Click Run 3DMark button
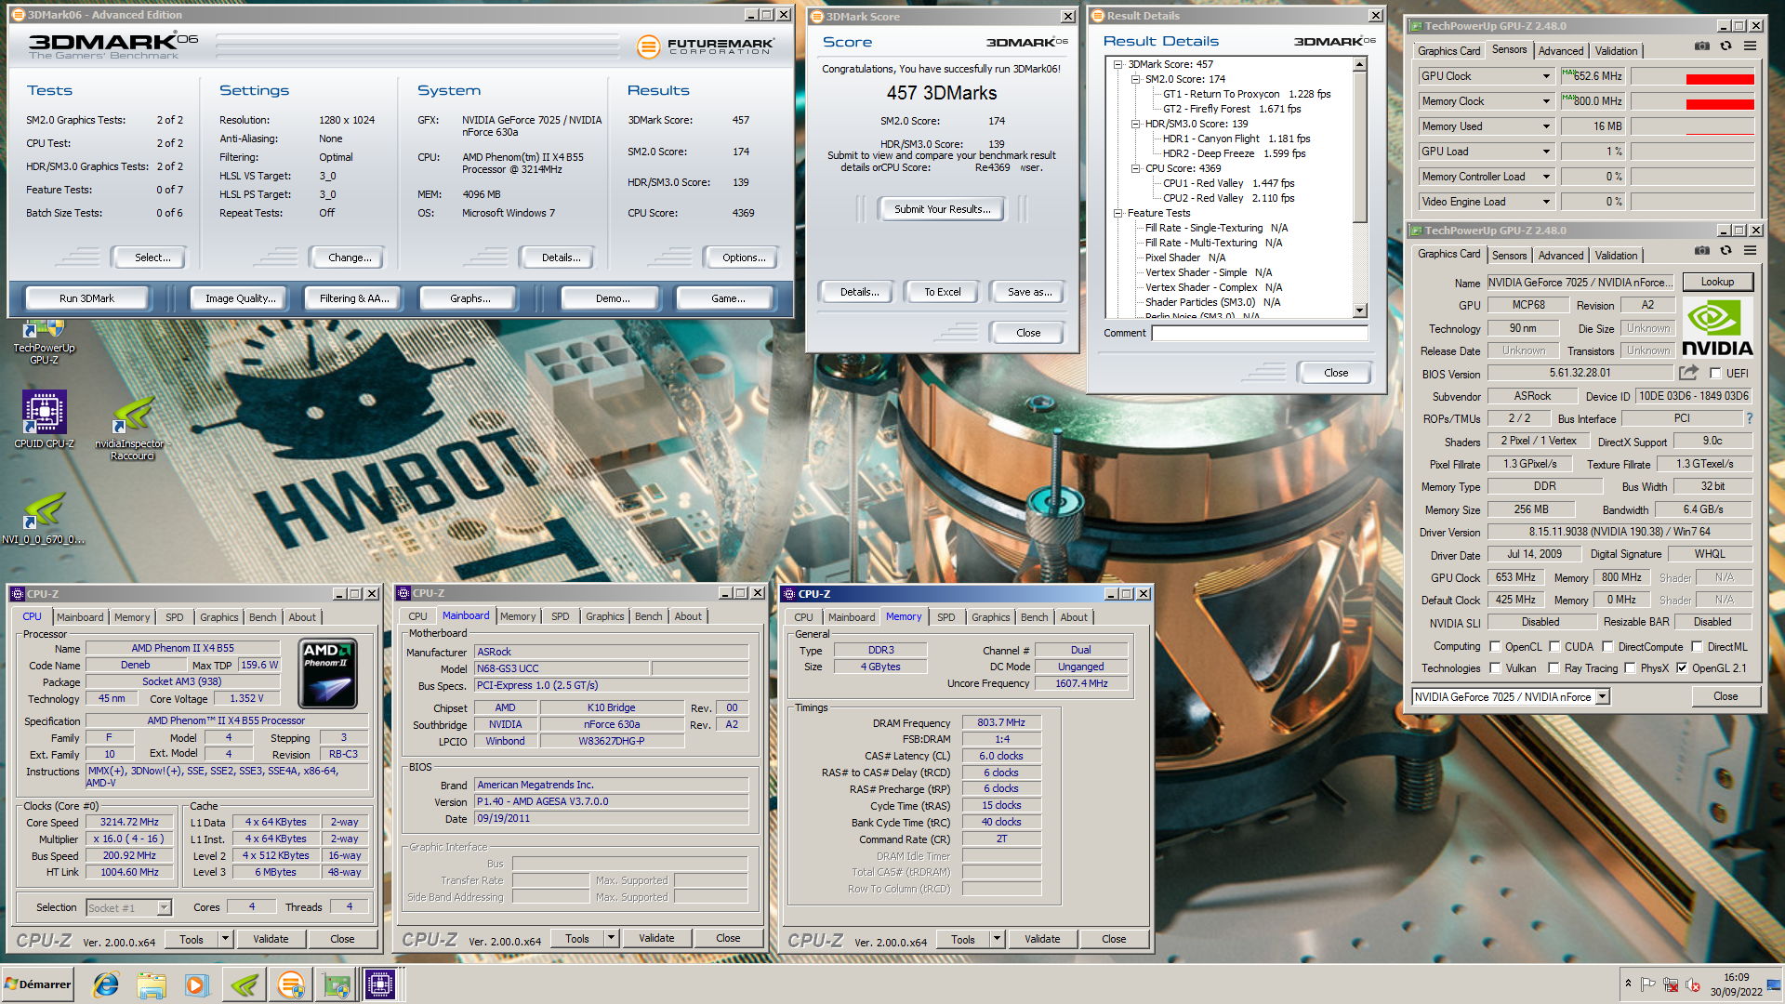The height and width of the screenshot is (1004, 1785). coord(86,298)
